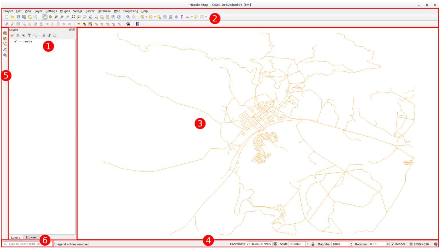Open the Attribute Table icon
This screenshot has height=248, width=440.
pos(165,17)
